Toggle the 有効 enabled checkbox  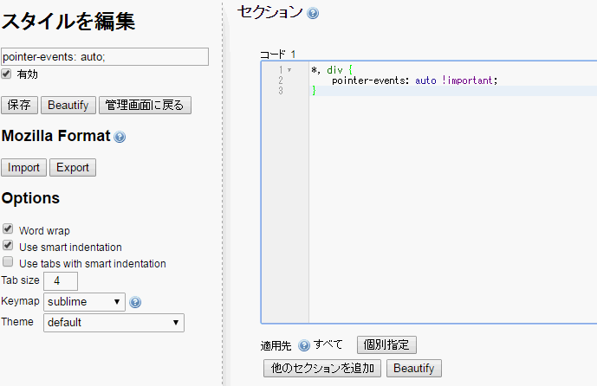pyautogui.click(x=6, y=74)
